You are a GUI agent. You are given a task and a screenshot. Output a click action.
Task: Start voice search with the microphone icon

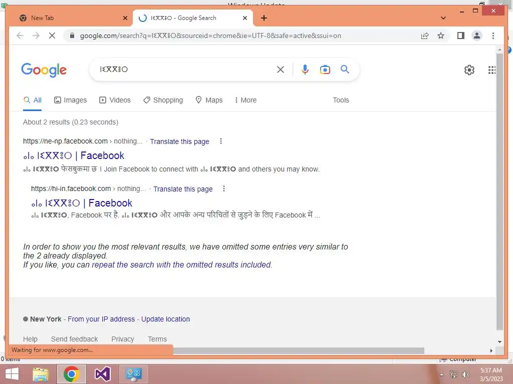tap(305, 69)
